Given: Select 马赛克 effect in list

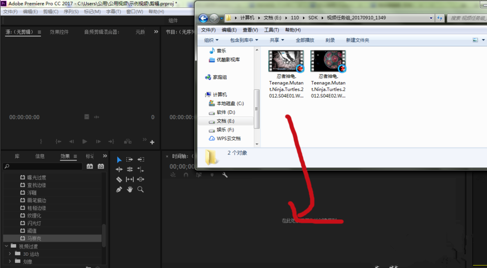Looking at the screenshot, I should pyautogui.click(x=52, y=239).
